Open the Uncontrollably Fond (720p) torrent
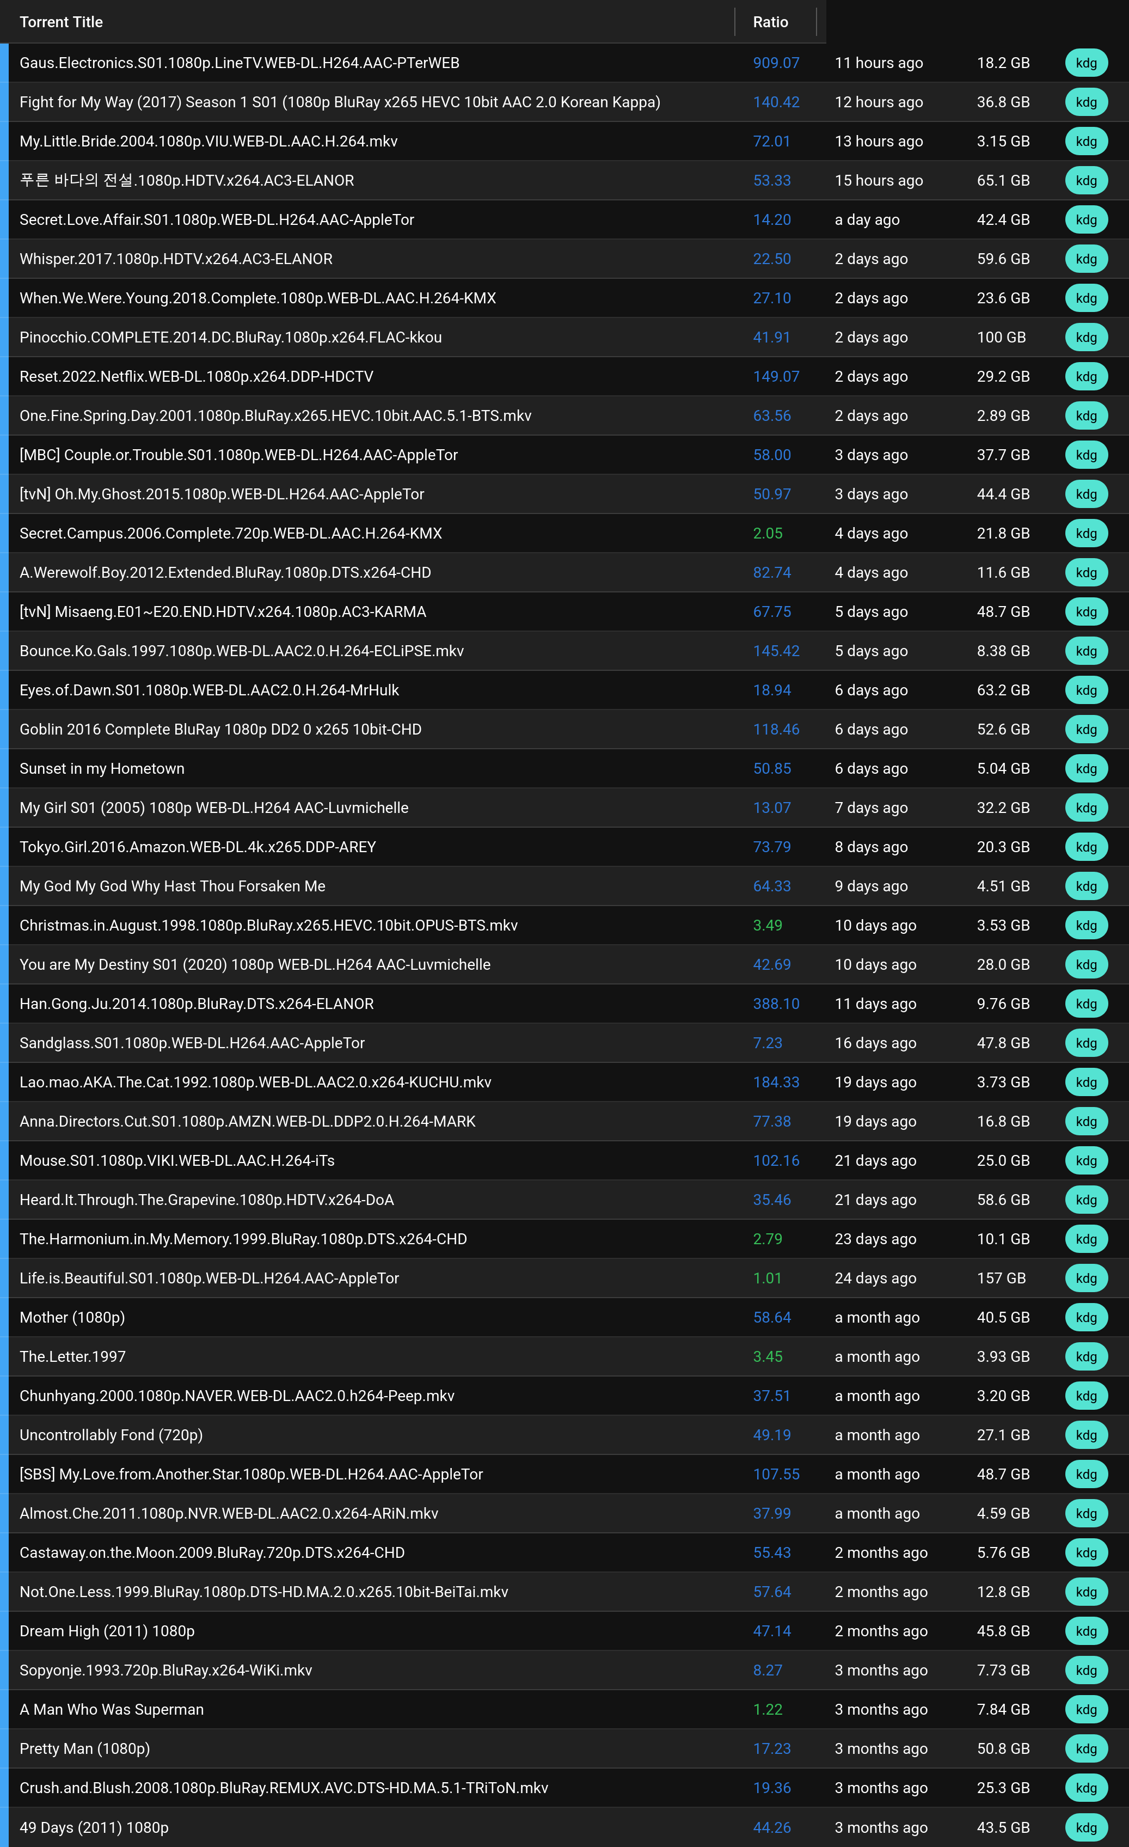The image size is (1129, 1847). coord(111,1435)
